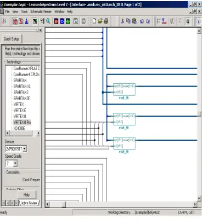Select the bottom mult_ft block in schematic
Screen dimensions: 203x219
pyautogui.click(x=124, y=143)
